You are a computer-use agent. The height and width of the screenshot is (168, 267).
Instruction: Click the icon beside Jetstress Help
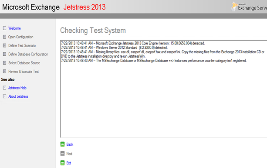5,88
